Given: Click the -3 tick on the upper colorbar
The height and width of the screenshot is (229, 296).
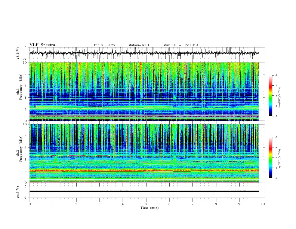Looking at the screenshot, I should 275,75.
